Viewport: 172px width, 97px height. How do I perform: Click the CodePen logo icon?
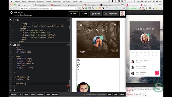click(12, 13)
